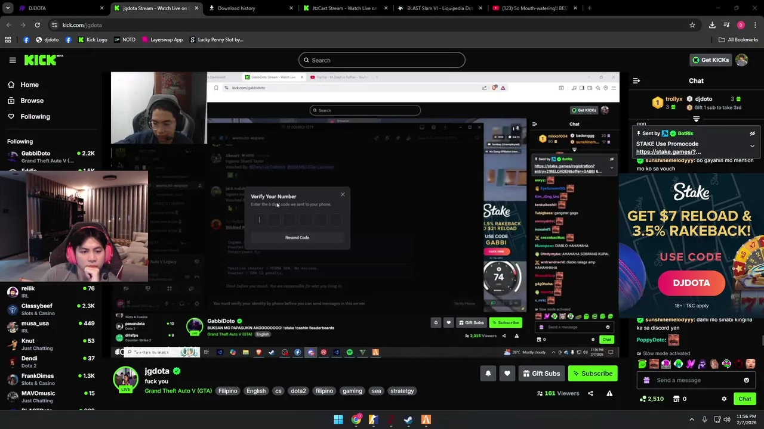The height and width of the screenshot is (429, 764).
Task: Open the Kick hamburger sidebar menu
Action: [x=13, y=60]
